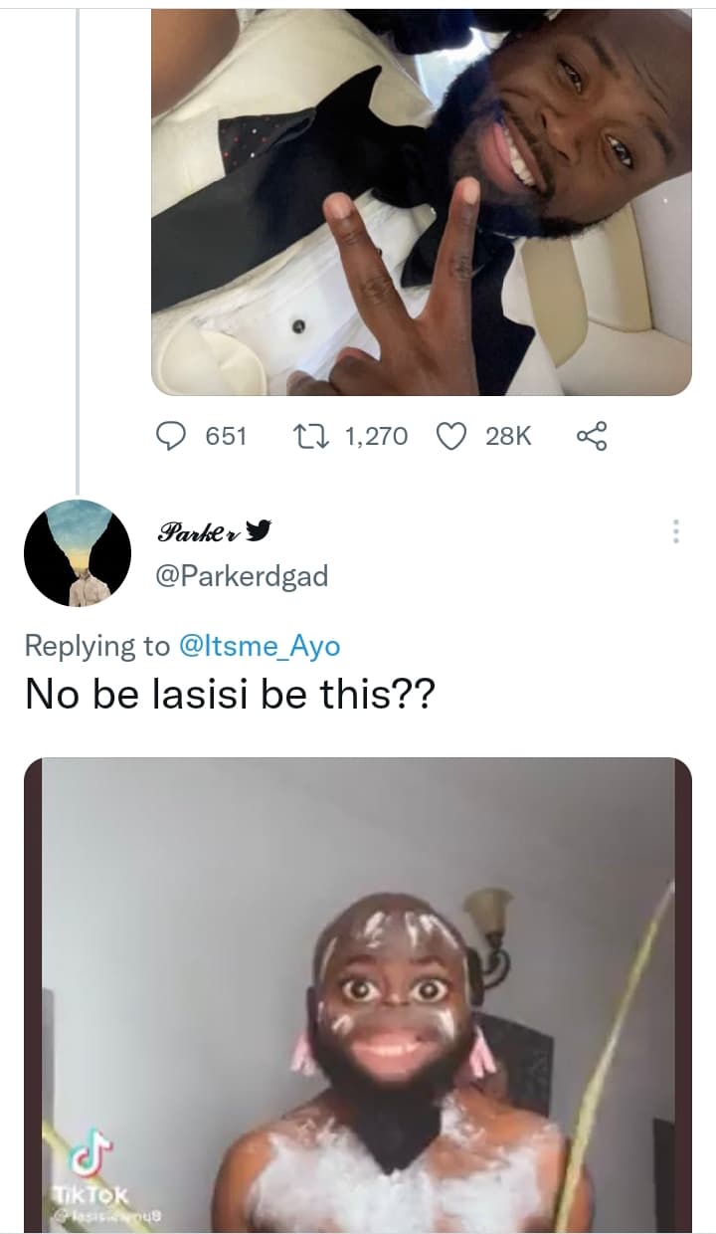This screenshot has height=1234, width=716.
Task: Play the TikTok video in Parker's reply
Action: click(358, 995)
